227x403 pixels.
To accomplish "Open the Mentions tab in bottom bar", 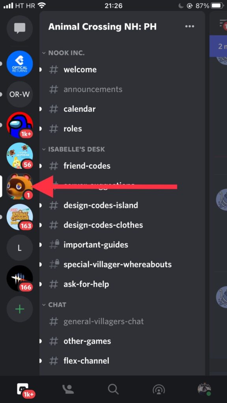I will [159, 389].
